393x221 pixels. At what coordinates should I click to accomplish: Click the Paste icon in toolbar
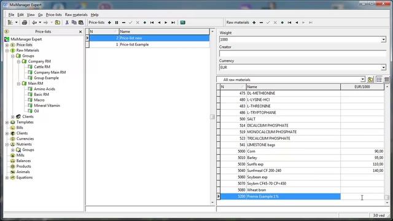tap(81, 23)
